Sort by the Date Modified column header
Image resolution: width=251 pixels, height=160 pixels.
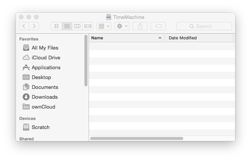199,38
